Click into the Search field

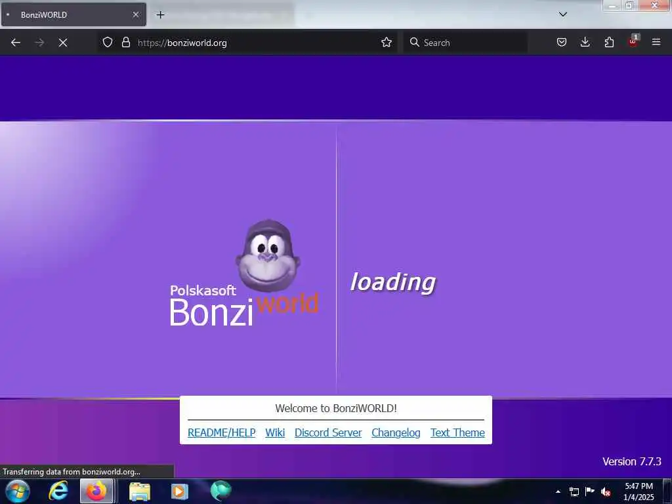465,43
